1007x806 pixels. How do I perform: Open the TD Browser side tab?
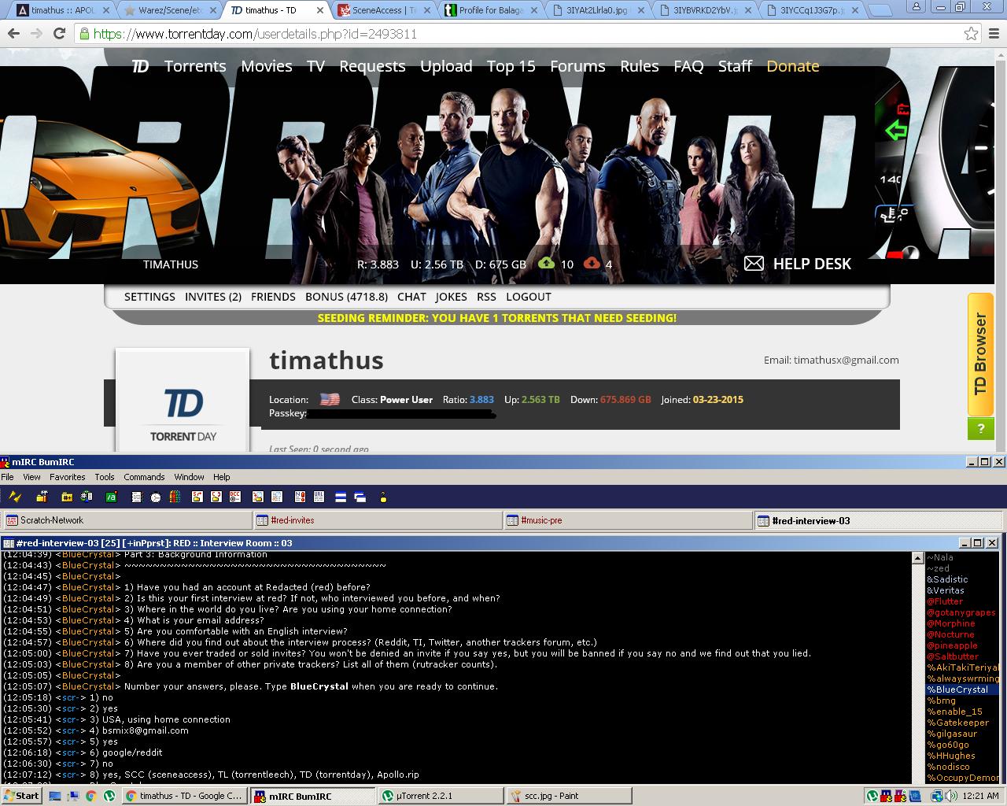980,354
